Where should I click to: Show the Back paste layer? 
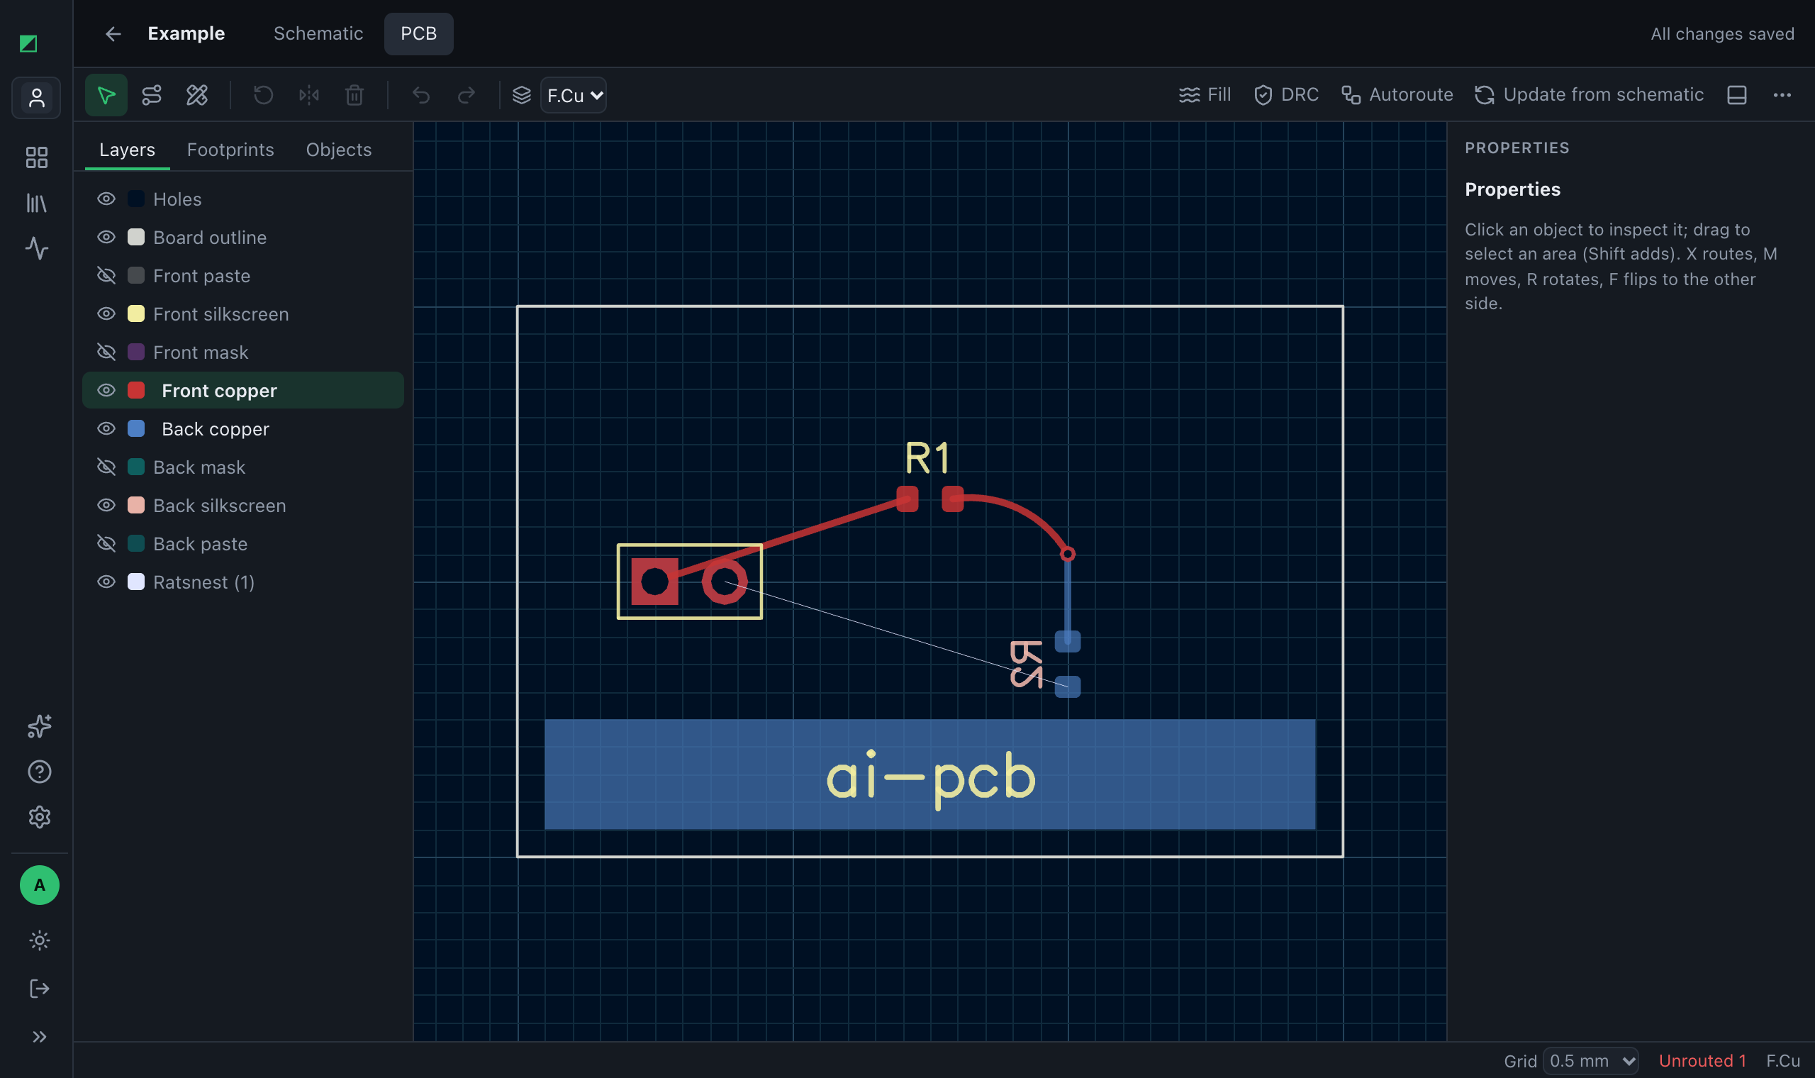(106, 544)
